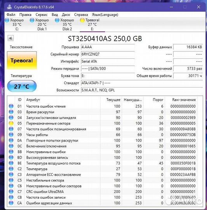The image size is (207, 210).
Task: Click the Наихудш... column header
Action: pyautogui.click(x=133, y=100)
